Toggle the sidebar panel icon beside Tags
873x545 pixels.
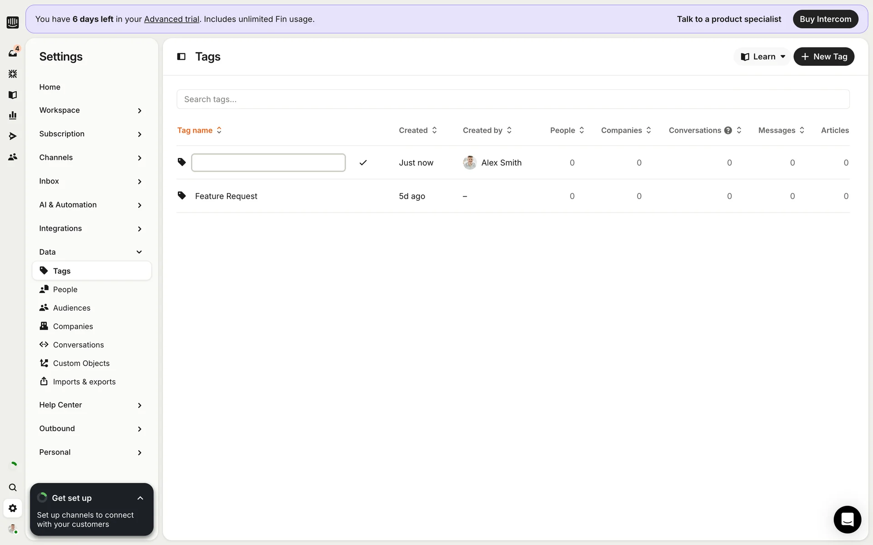pyautogui.click(x=181, y=57)
